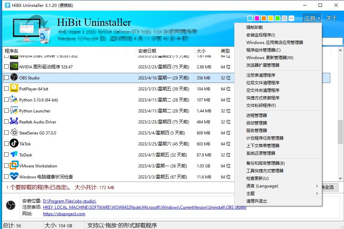Click the 关于 button

click(331, 18)
